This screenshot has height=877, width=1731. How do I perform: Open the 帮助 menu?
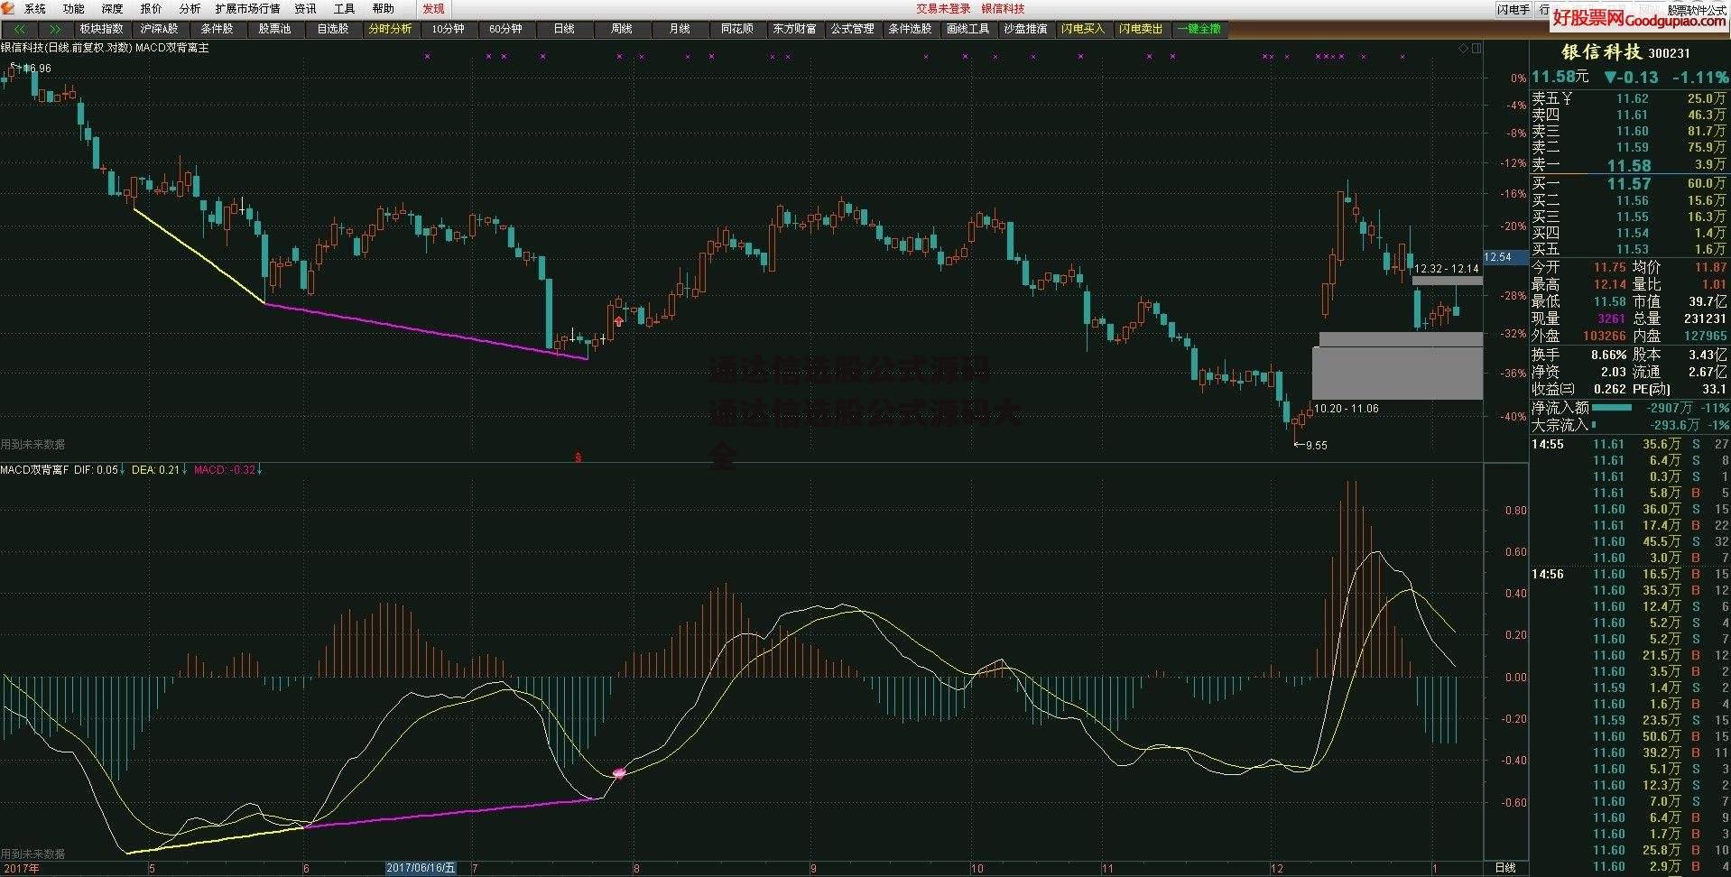[384, 9]
